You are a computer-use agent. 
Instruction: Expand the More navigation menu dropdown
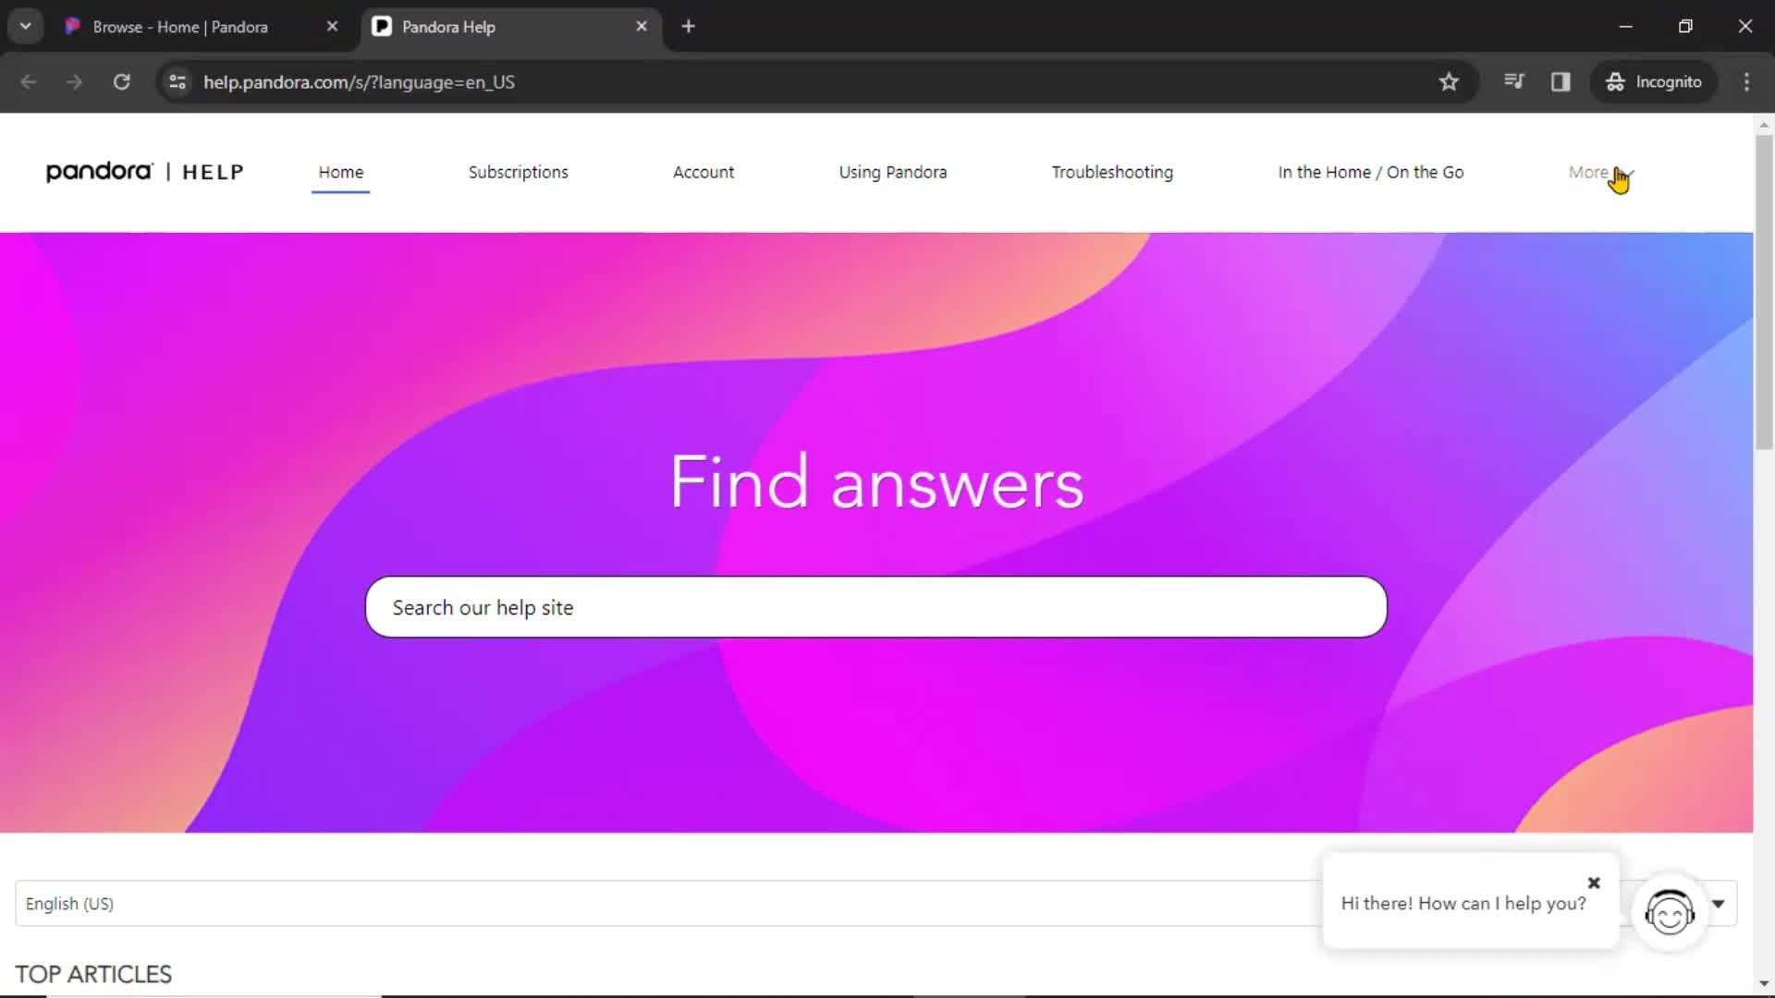tap(1598, 171)
